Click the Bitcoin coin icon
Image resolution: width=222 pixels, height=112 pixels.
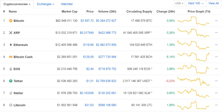(11, 21)
